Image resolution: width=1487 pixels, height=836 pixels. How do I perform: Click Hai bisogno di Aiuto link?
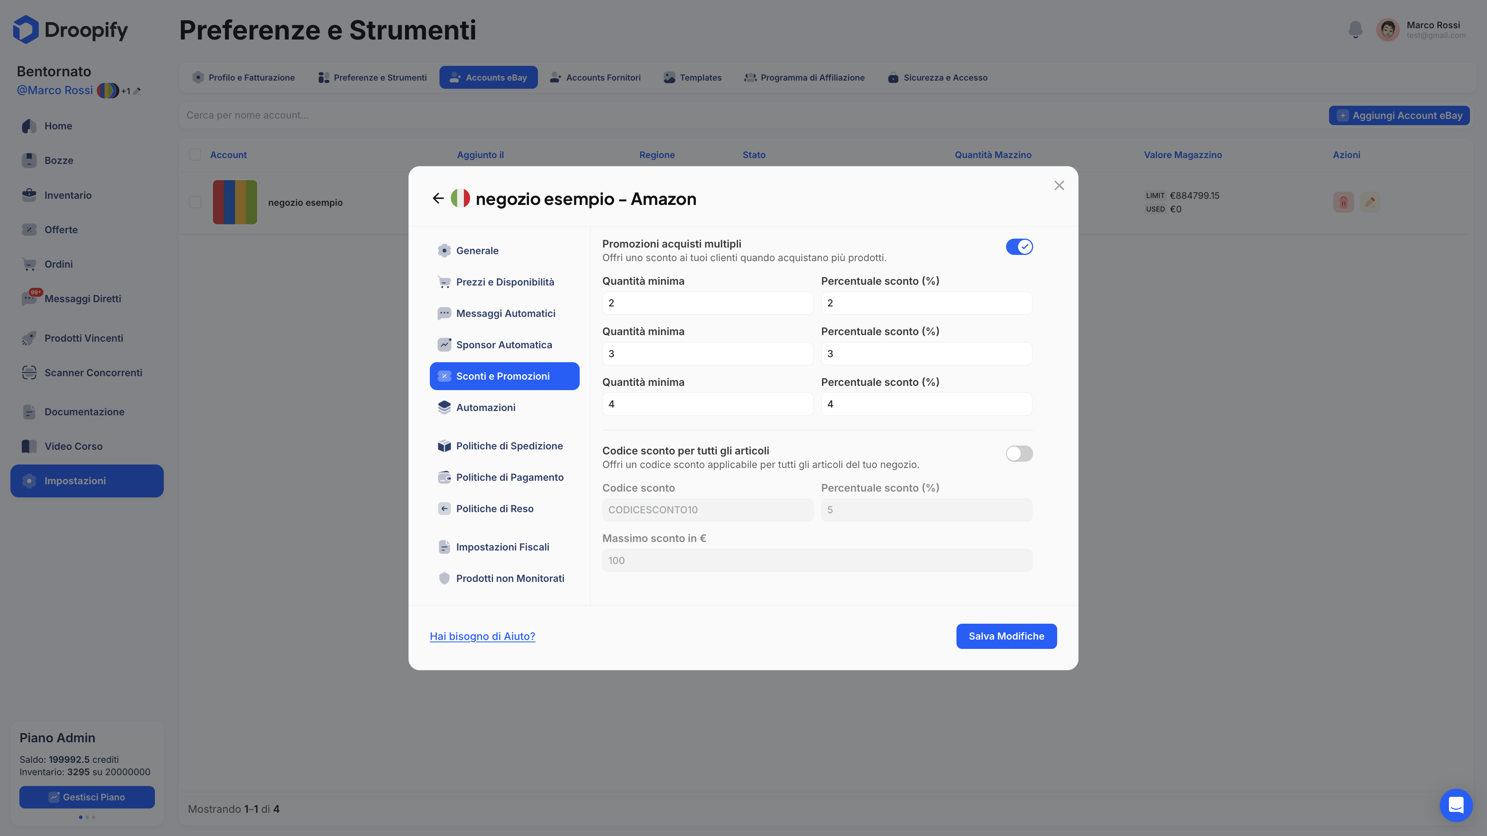click(x=482, y=636)
